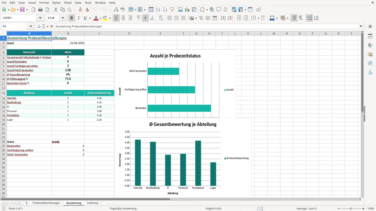
Task: Format as Percent icon
Action: click(x=201, y=18)
